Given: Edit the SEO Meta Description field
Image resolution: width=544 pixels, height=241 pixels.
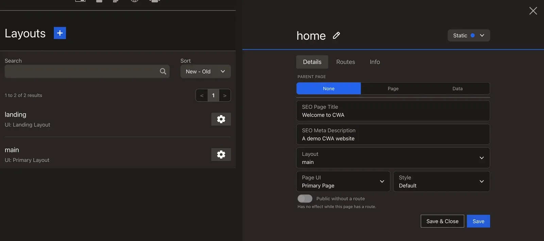Looking at the screenshot, I should pyautogui.click(x=393, y=134).
